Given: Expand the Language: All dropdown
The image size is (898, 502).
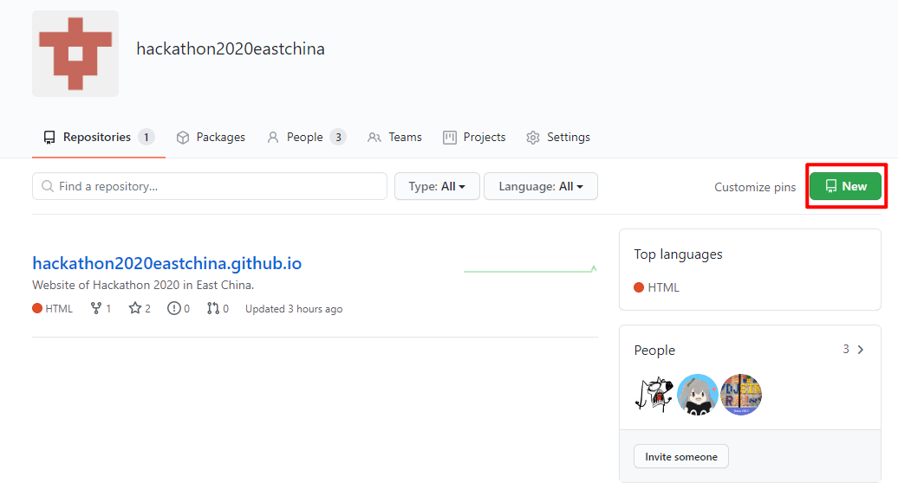Looking at the screenshot, I should pos(540,186).
